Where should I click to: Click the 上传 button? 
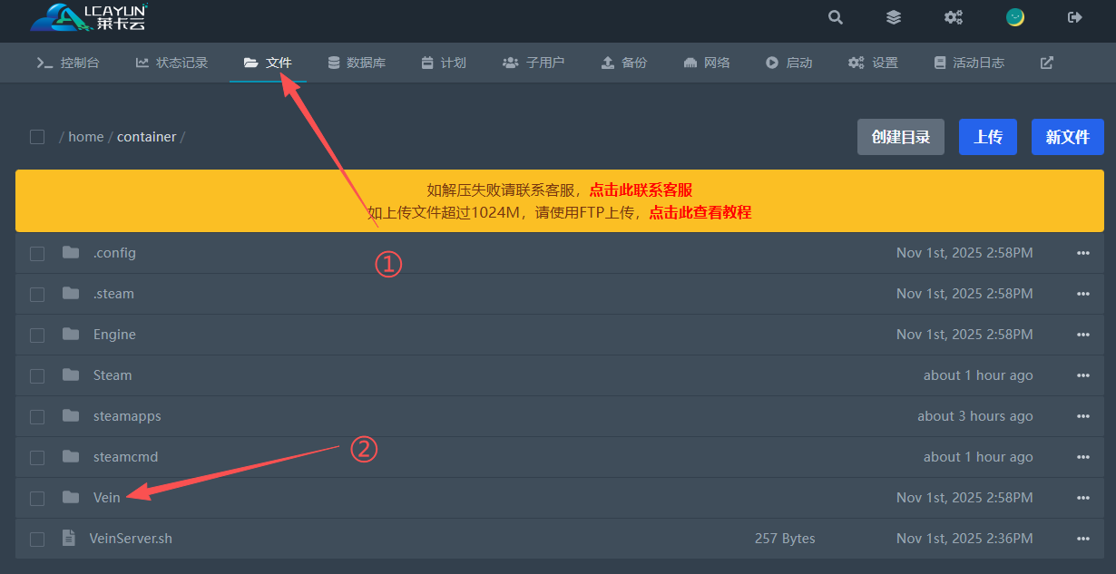point(988,137)
